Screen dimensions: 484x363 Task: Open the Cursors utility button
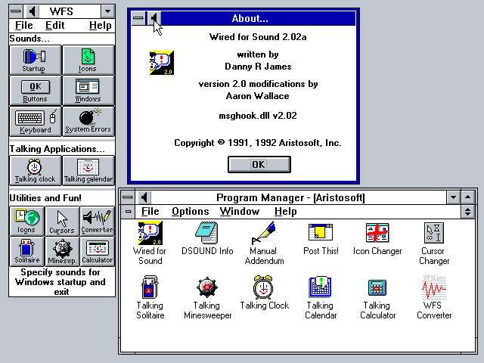(x=62, y=221)
